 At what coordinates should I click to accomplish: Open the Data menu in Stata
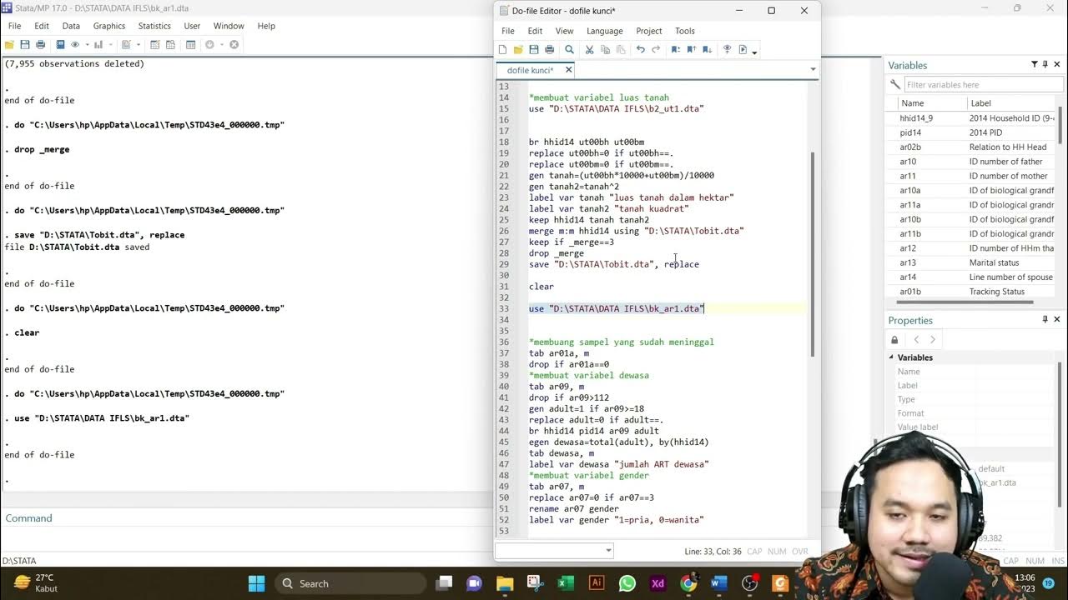pyautogui.click(x=71, y=26)
